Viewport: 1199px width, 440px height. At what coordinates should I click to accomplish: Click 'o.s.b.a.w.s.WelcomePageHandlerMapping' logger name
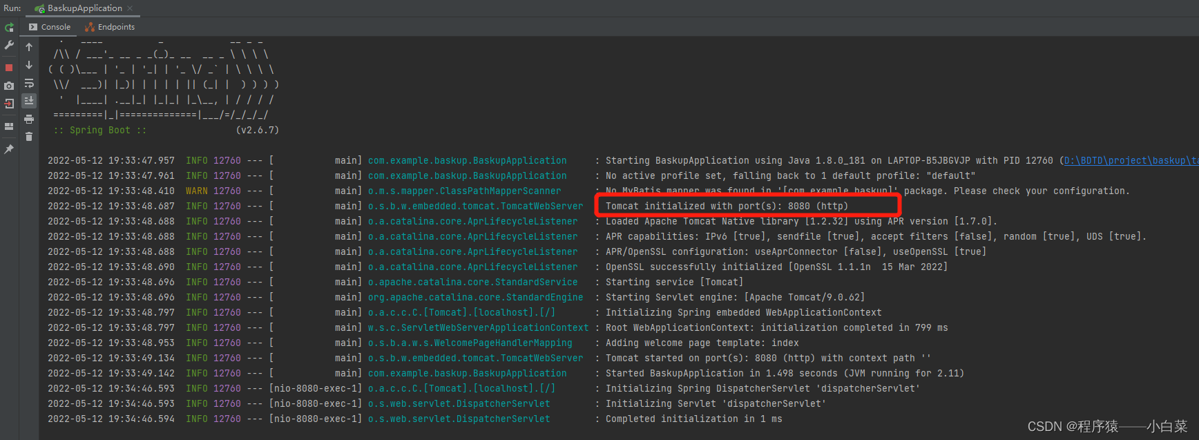[x=470, y=343]
